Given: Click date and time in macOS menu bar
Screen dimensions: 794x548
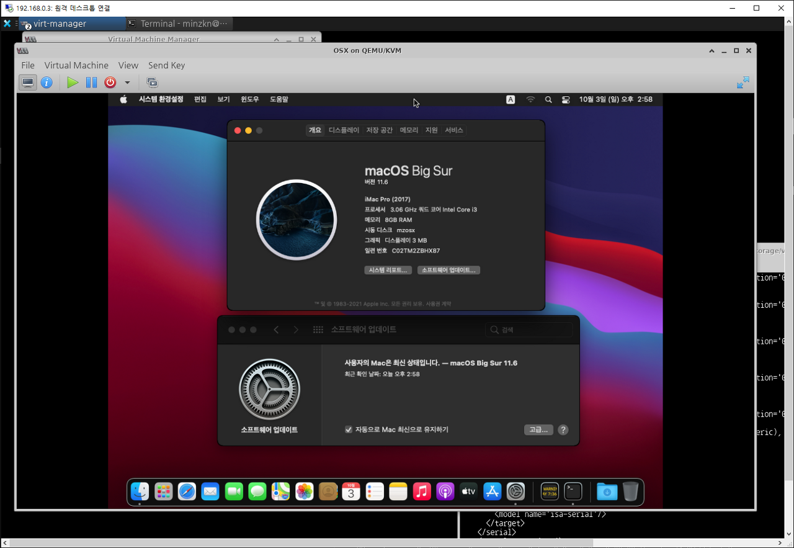Looking at the screenshot, I should pyautogui.click(x=615, y=99).
